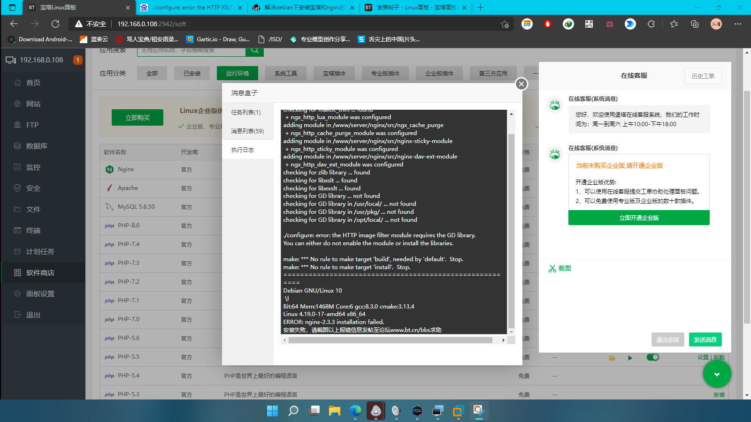Viewport: 751px width, 422px height.
Task: Filter apps by 企业版插件 category
Action: 439,73
